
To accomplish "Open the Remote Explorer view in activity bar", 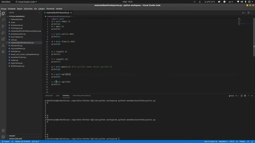I will pos(3,52).
